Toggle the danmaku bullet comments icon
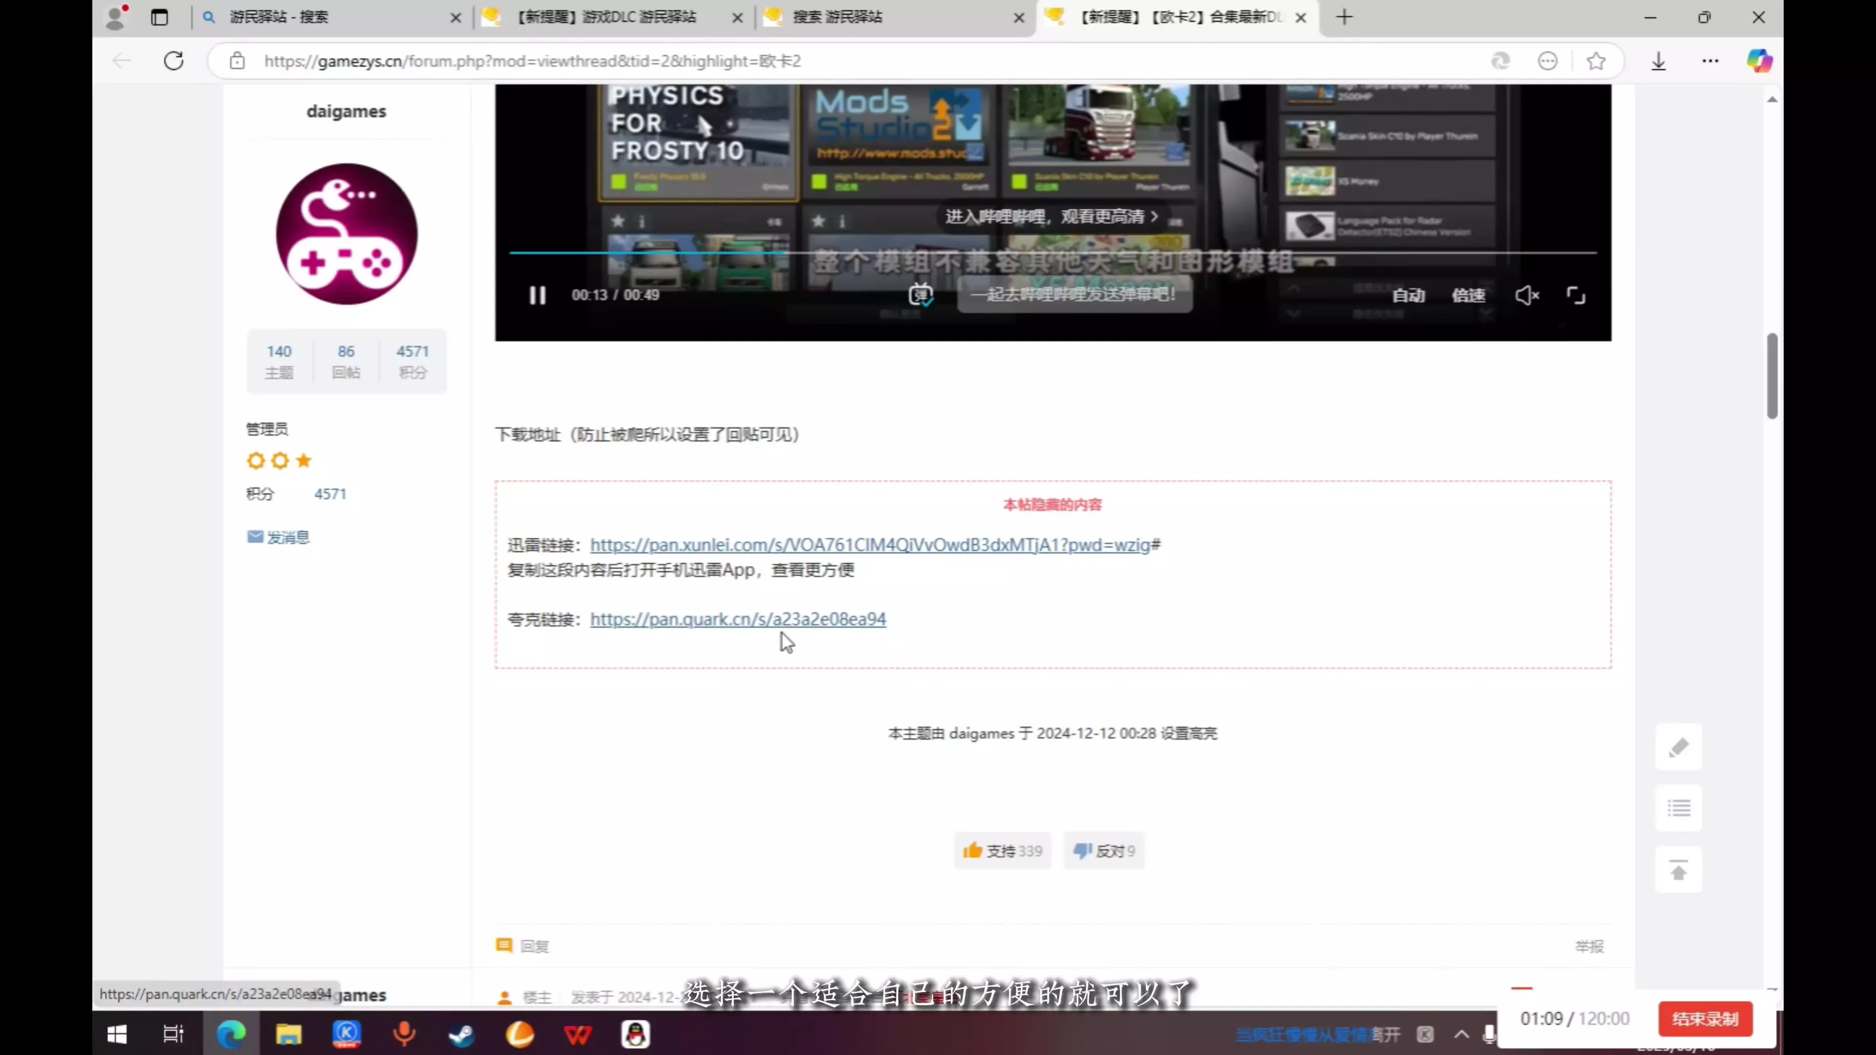The width and height of the screenshot is (1876, 1055). (920, 294)
